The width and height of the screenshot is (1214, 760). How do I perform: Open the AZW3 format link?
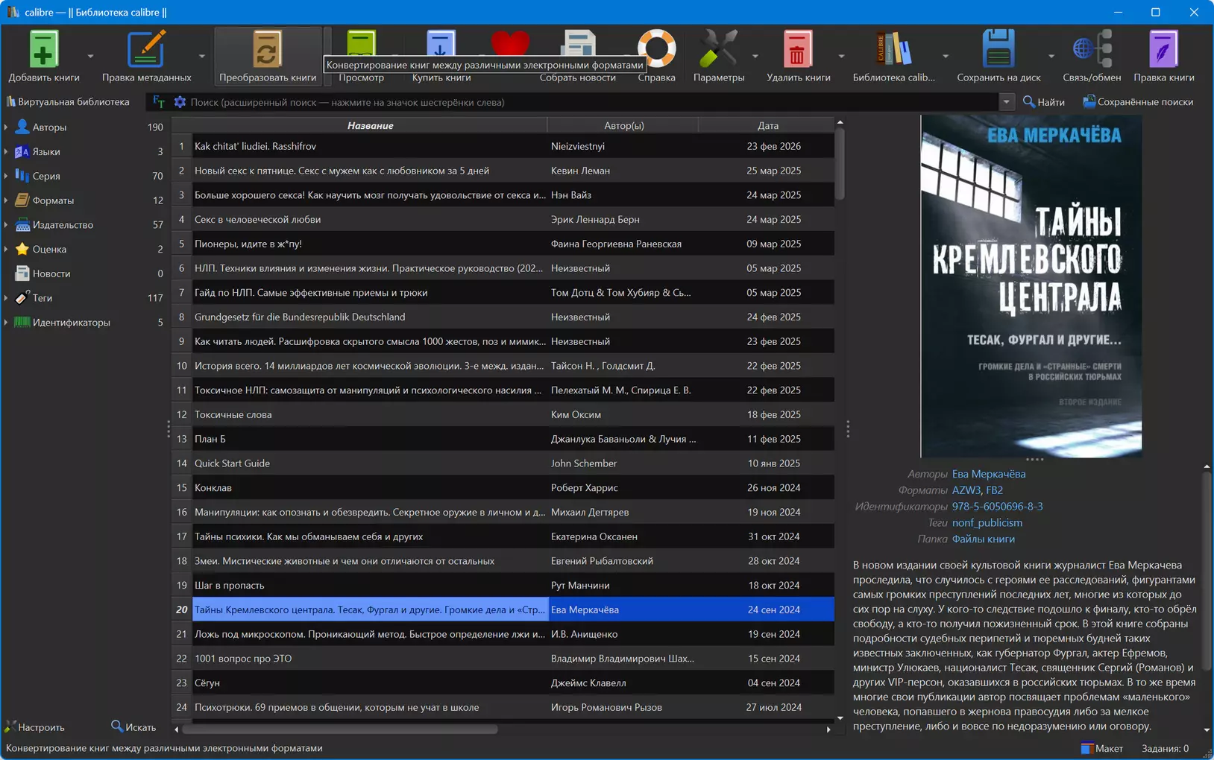pos(966,490)
